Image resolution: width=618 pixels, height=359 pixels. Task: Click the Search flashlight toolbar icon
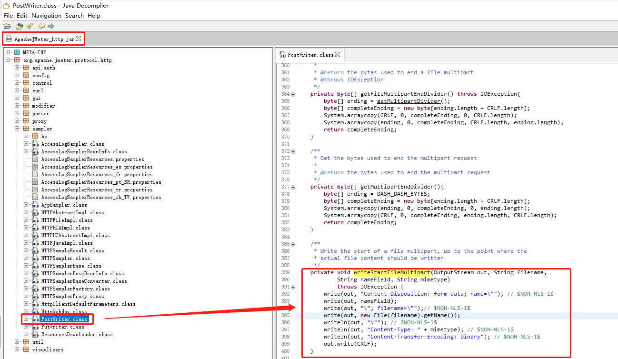click(x=29, y=26)
